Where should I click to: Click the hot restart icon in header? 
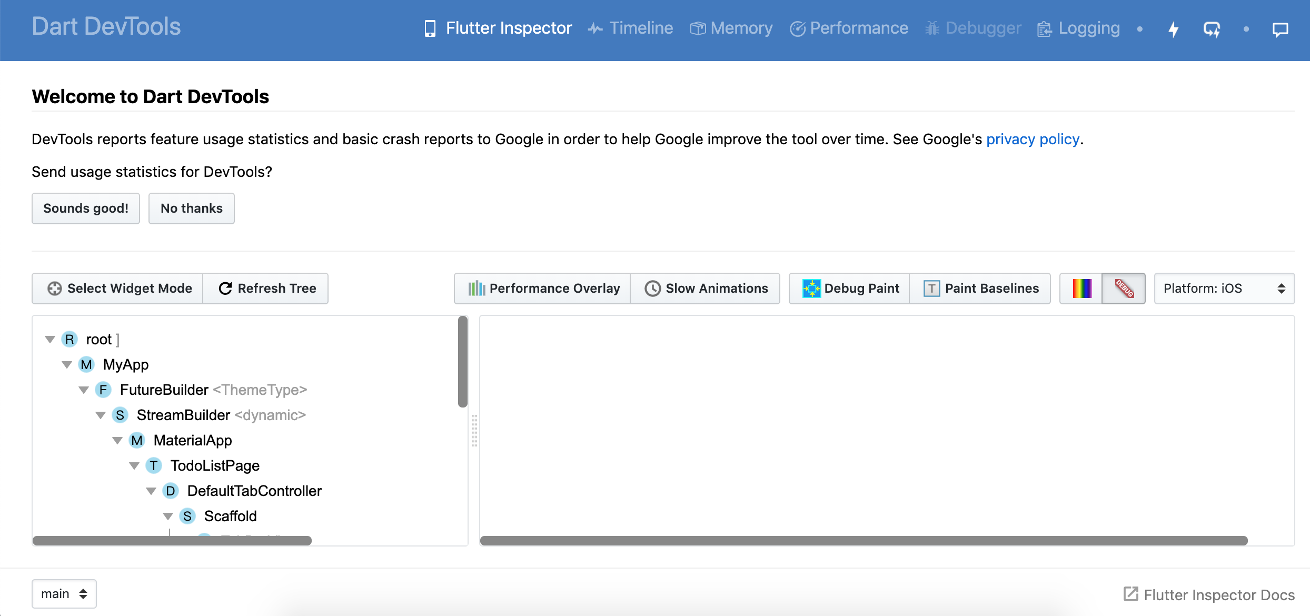[x=1212, y=29]
